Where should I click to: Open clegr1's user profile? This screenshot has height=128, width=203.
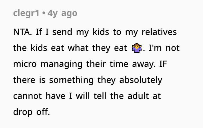(26, 13)
